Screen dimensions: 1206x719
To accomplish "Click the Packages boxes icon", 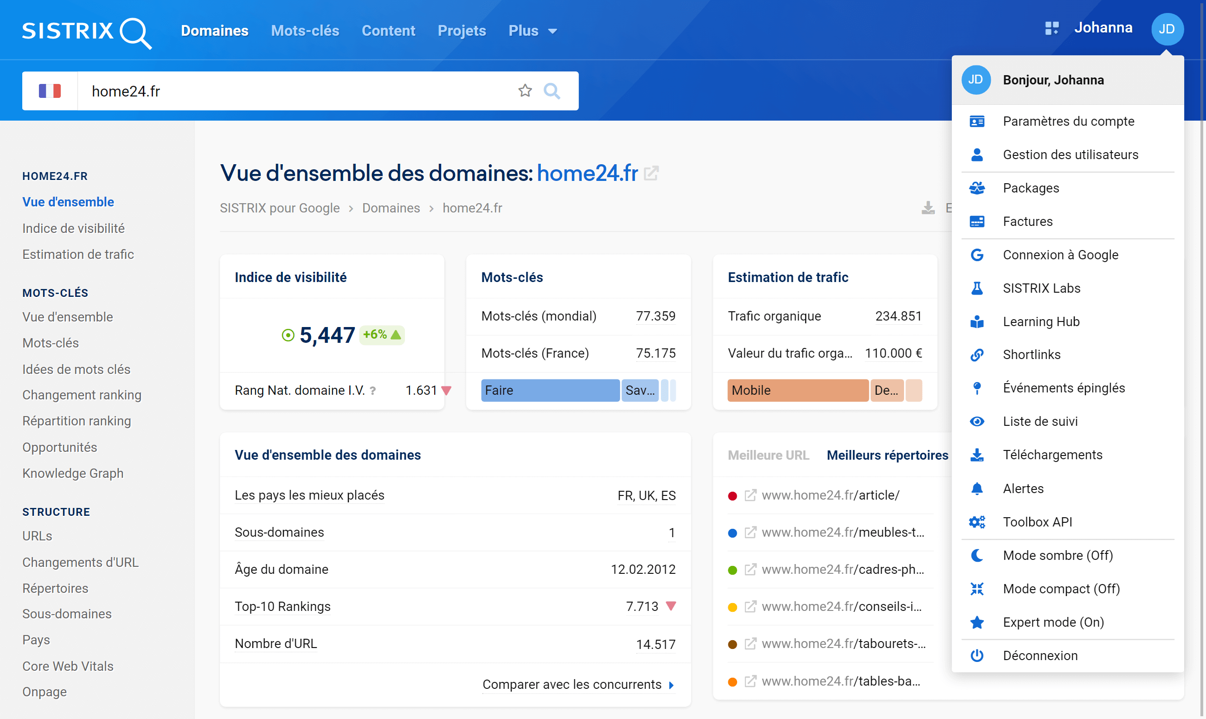I will point(977,188).
